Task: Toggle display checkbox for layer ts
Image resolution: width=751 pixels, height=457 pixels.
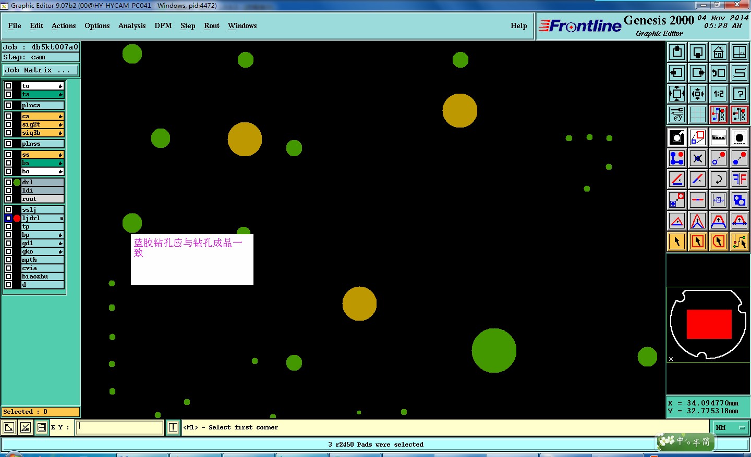Action: click(8, 94)
